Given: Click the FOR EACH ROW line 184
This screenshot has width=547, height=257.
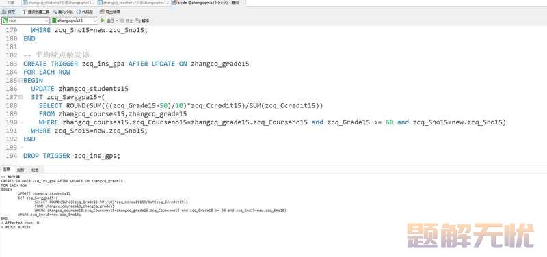Looking at the screenshot, I should [x=46, y=72].
